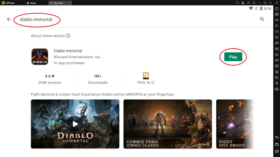Open the Diablo Immortal title link

point(68,51)
